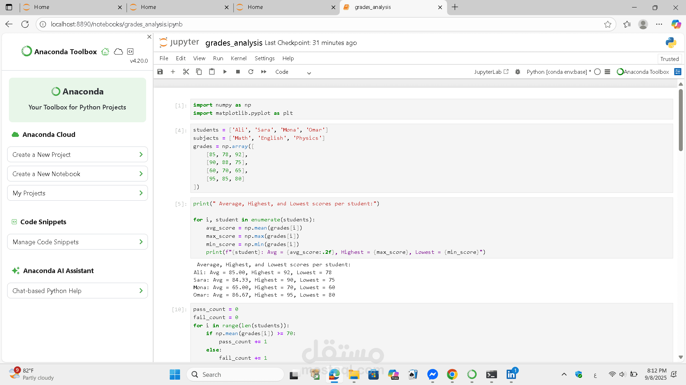Close the Anaconda Toolbox side panel
This screenshot has width=686, height=385.
coord(149,37)
